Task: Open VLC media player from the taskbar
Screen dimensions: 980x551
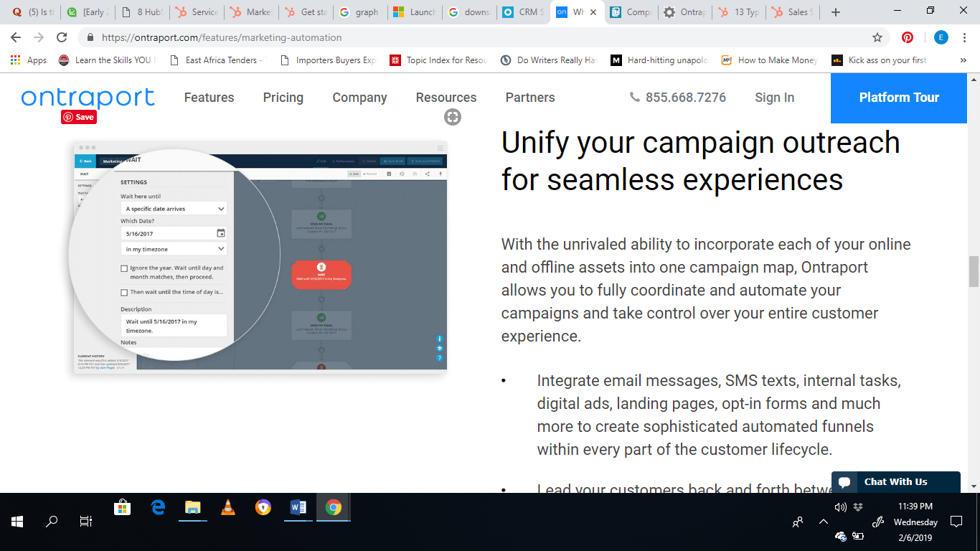Action: click(x=228, y=507)
